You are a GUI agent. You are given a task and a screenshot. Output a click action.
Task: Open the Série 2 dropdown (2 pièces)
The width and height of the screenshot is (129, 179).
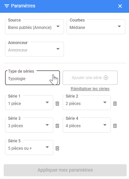tap(87, 103)
